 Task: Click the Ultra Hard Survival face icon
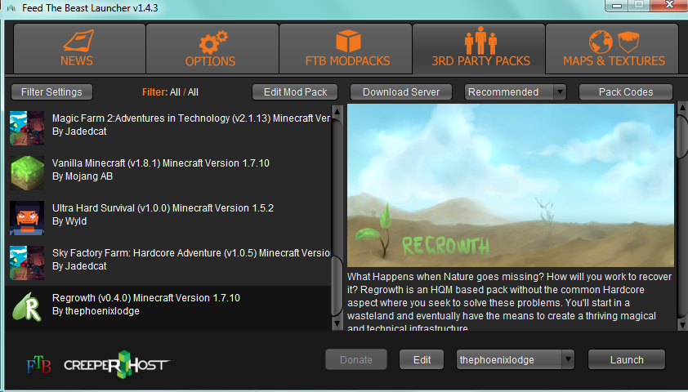[27, 218]
